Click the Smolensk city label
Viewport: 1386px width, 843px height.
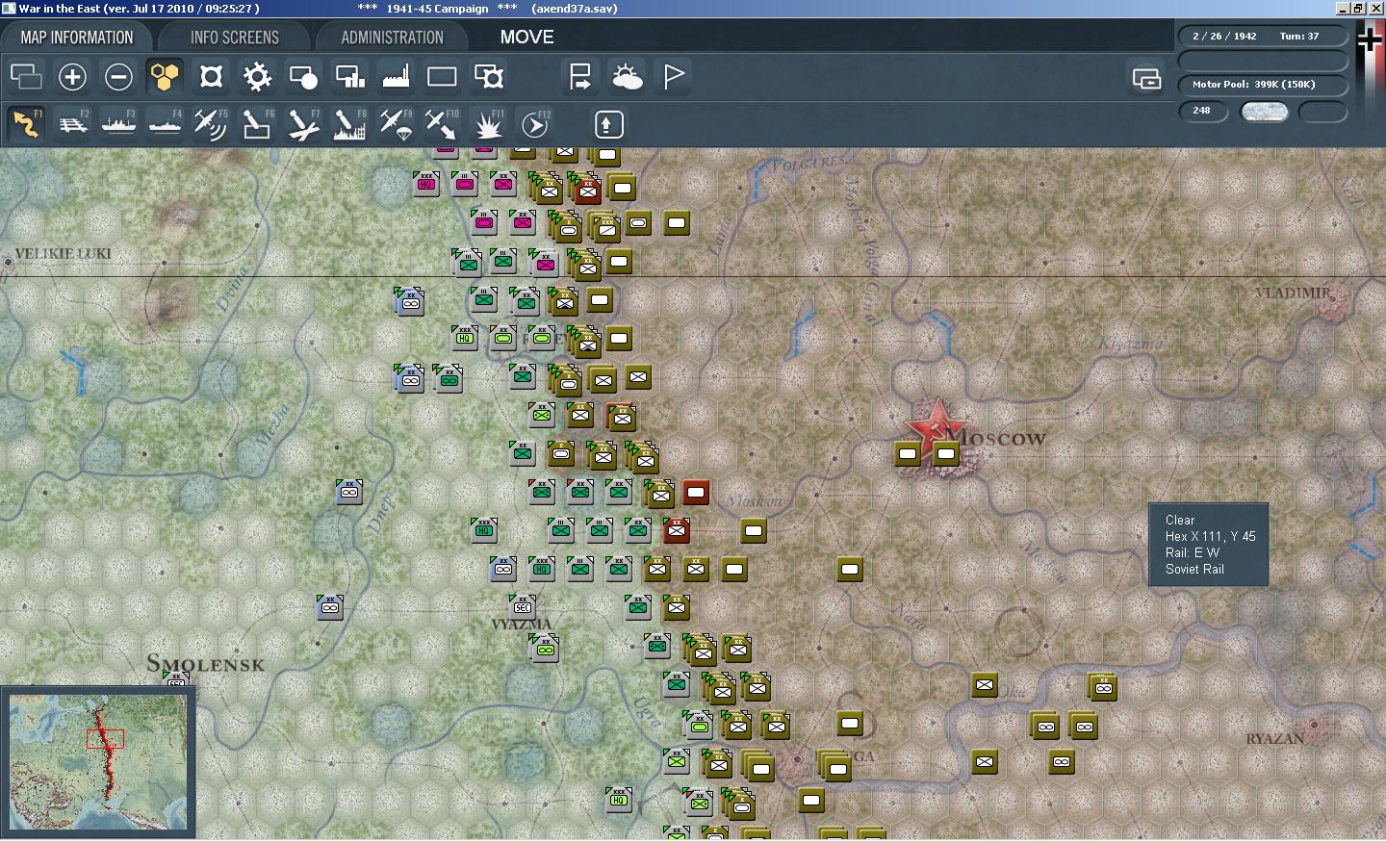click(205, 663)
